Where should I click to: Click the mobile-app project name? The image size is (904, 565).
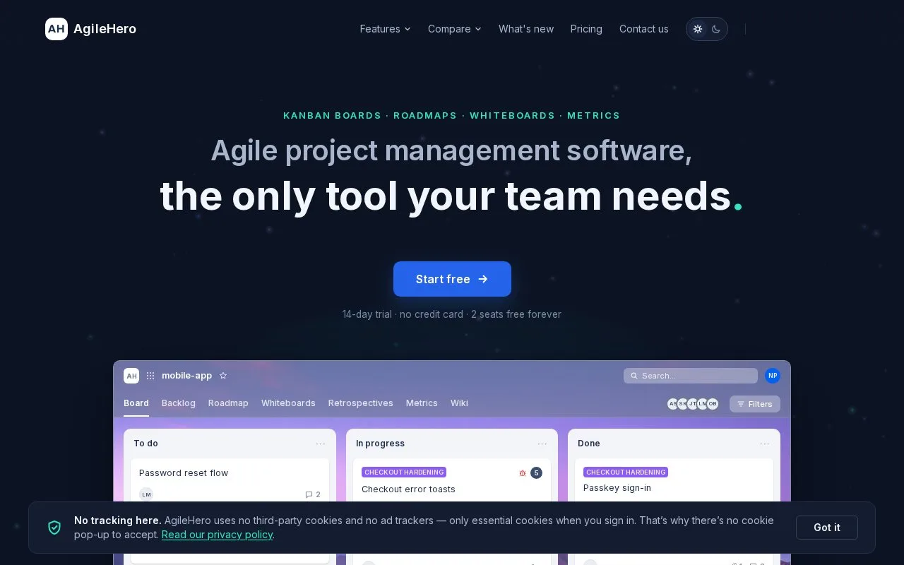[x=186, y=376]
